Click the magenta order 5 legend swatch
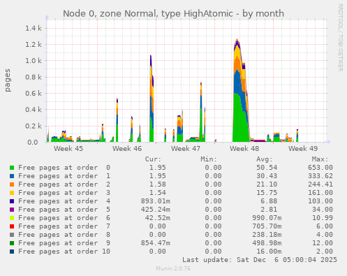The width and height of the screenshot is (347, 276). (12, 210)
